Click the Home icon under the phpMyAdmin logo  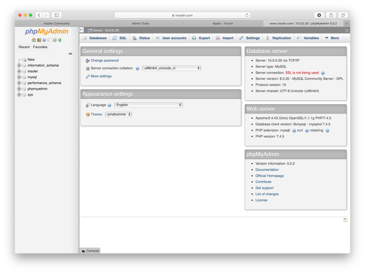(x=34, y=40)
